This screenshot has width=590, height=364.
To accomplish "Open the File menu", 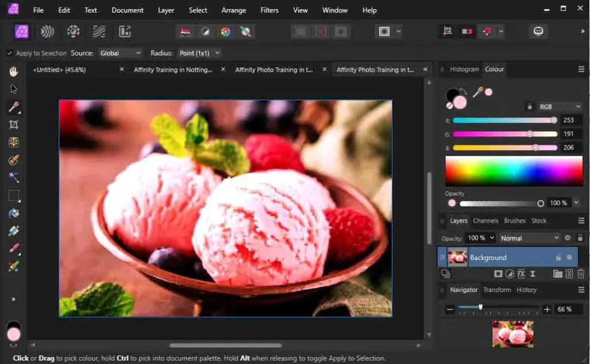I will coord(38,10).
